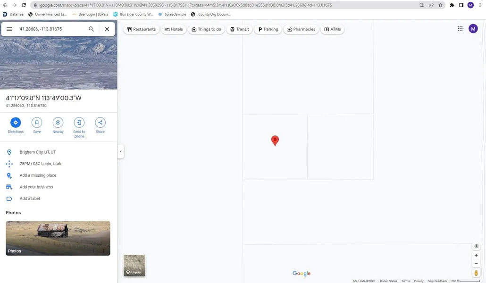
Task: Open the barn Photos thumbnail
Action: pos(58,238)
